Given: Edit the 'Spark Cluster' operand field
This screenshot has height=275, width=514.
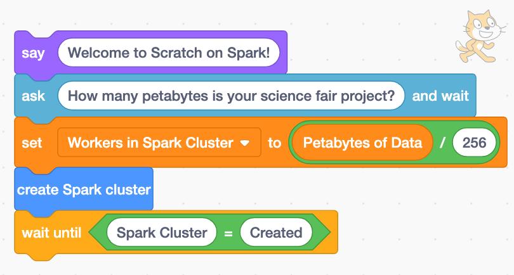Looking at the screenshot, I should 162,233.
